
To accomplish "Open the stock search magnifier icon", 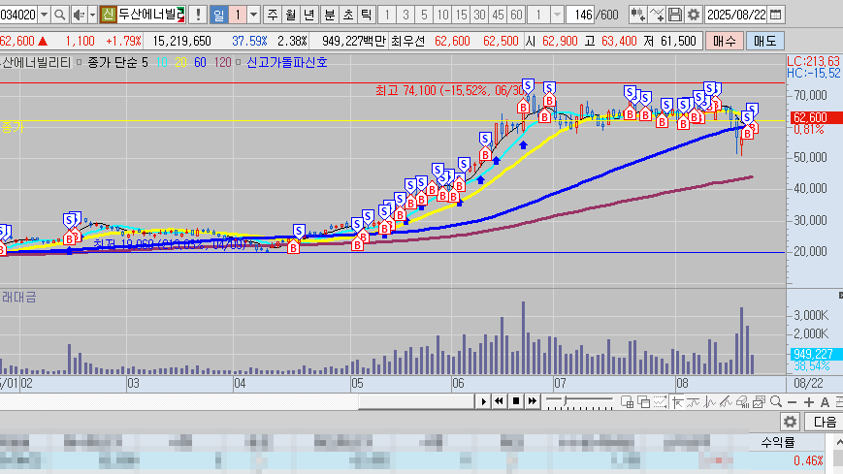I will [60, 15].
